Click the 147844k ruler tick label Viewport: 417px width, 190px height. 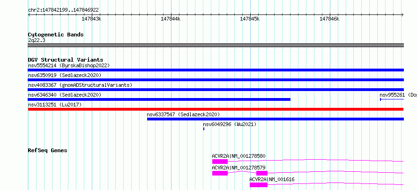pyautogui.click(x=171, y=19)
